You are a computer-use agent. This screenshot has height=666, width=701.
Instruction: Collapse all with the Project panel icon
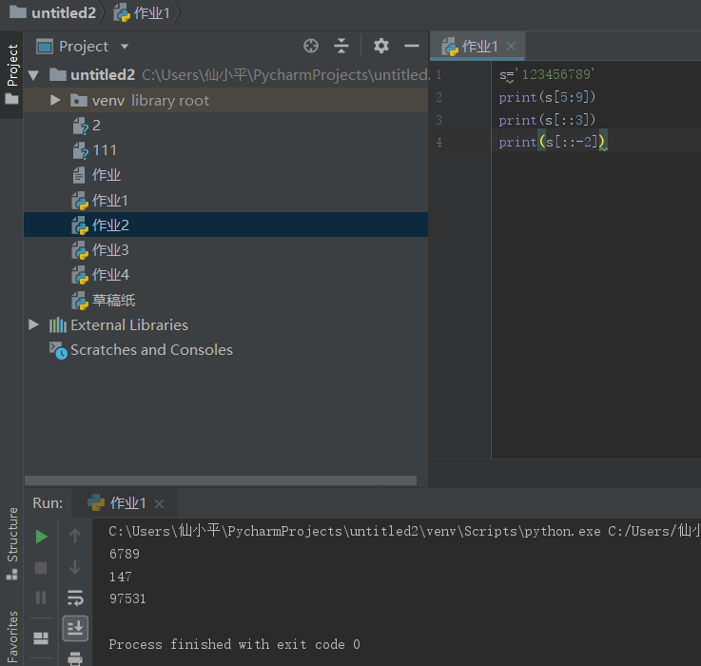pyautogui.click(x=341, y=46)
